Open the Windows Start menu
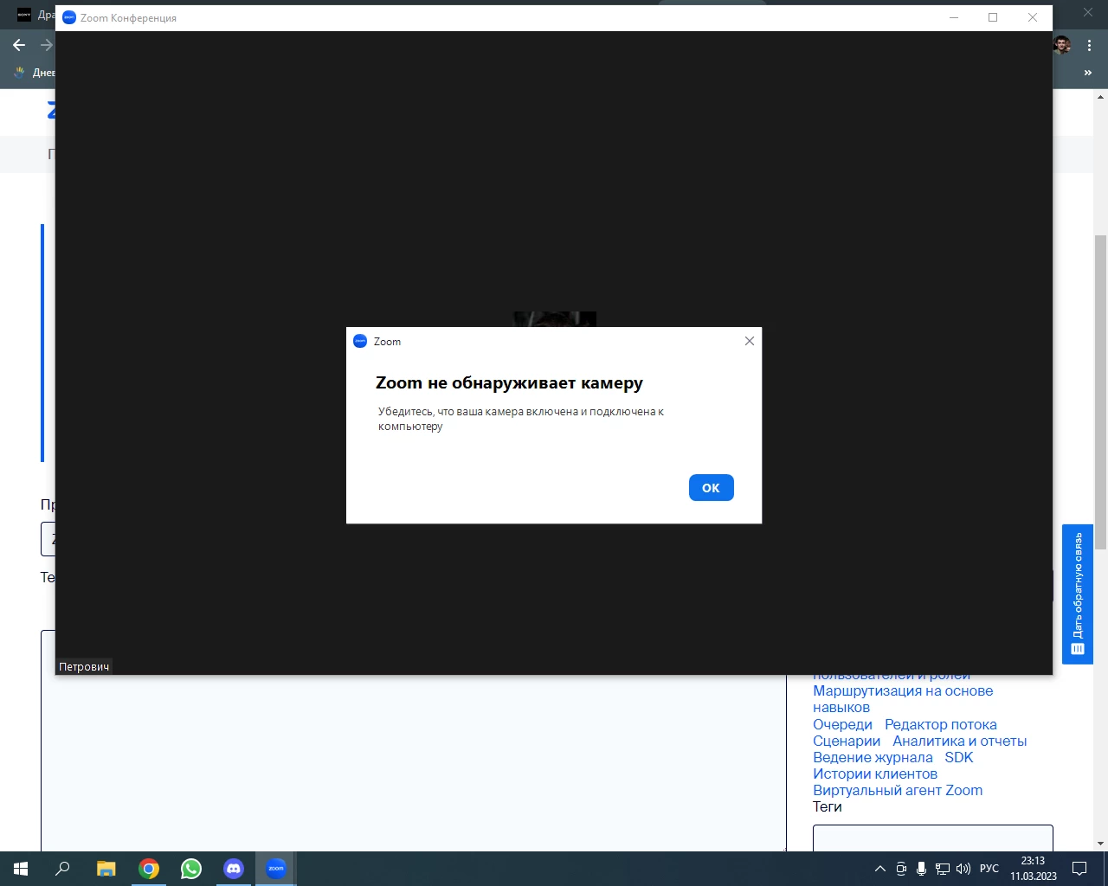1108x886 pixels. [x=21, y=869]
